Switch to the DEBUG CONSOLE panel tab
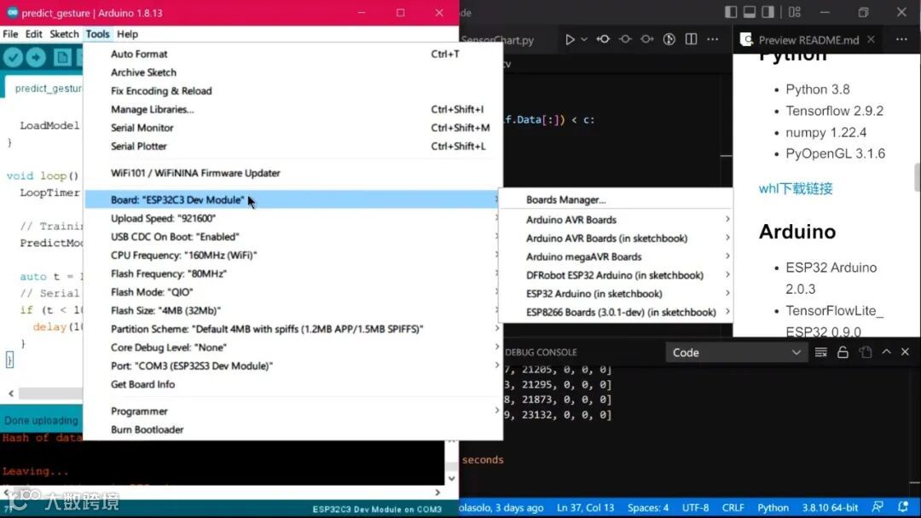 (541, 352)
